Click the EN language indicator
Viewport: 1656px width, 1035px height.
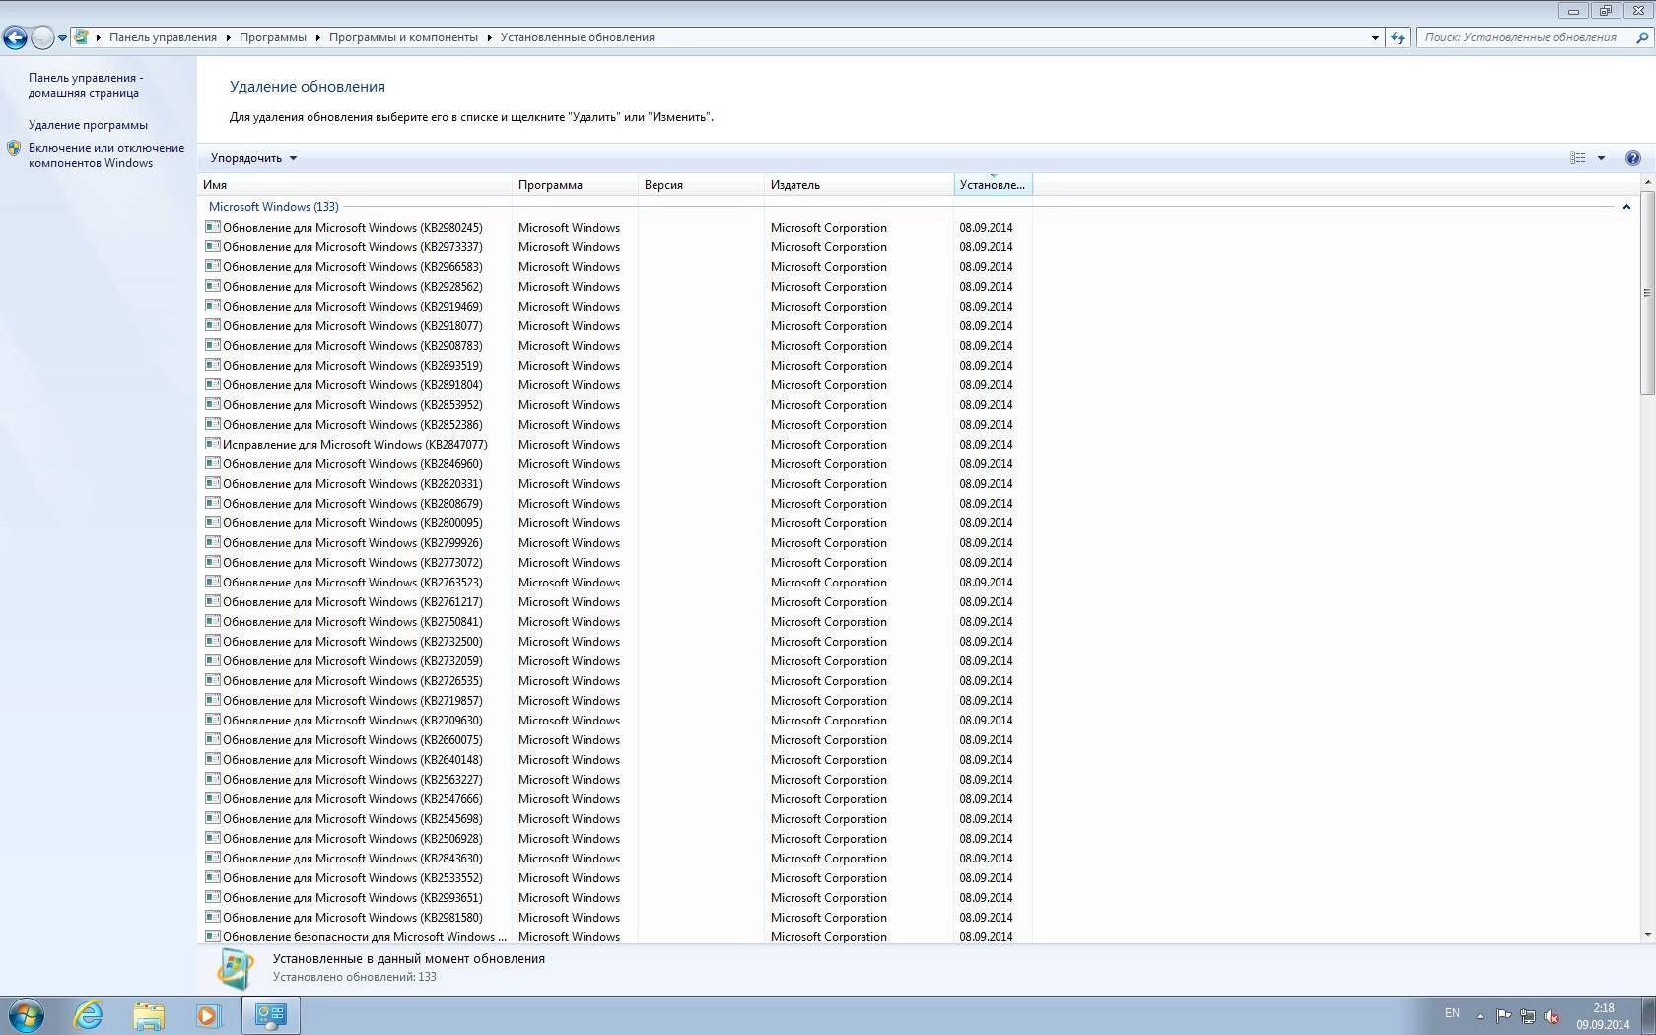(1452, 1013)
